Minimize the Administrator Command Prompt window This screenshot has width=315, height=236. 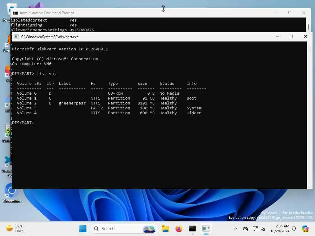pos(276,13)
